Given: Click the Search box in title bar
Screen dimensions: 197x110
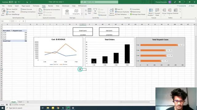Looking at the screenshot, I should click(99, 2).
